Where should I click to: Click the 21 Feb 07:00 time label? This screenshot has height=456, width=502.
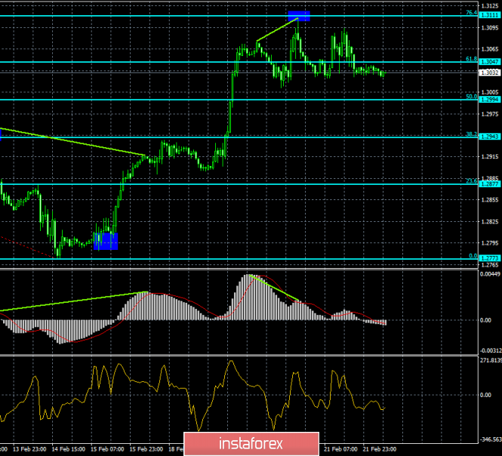pos(340,449)
